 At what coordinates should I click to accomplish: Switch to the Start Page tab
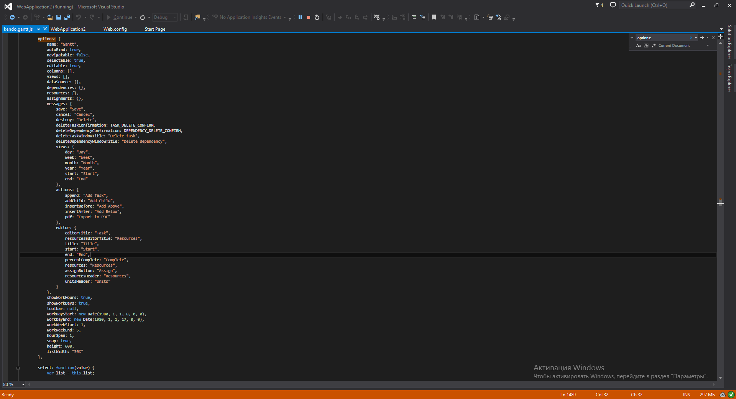[x=155, y=29]
